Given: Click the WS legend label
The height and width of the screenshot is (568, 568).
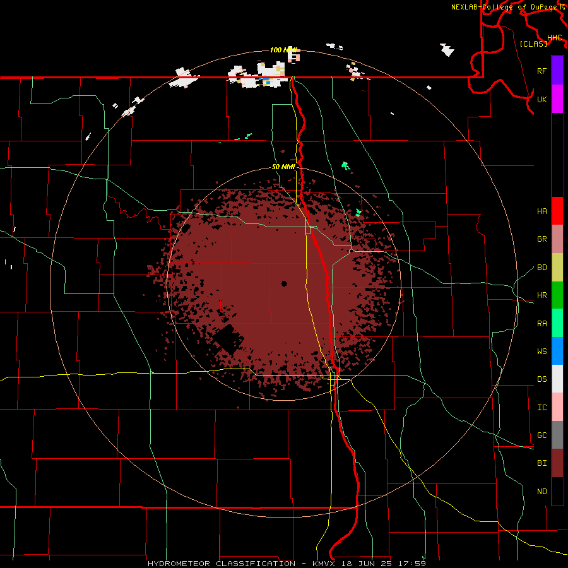Looking at the screenshot, I should point(541,352).
